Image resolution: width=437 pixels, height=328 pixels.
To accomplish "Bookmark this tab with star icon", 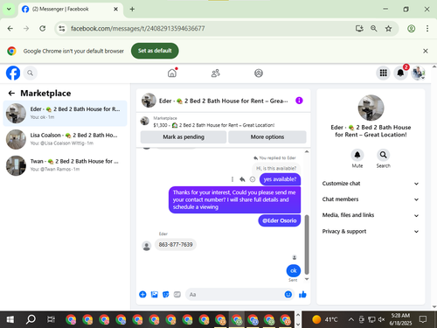I will pos(388,29).
